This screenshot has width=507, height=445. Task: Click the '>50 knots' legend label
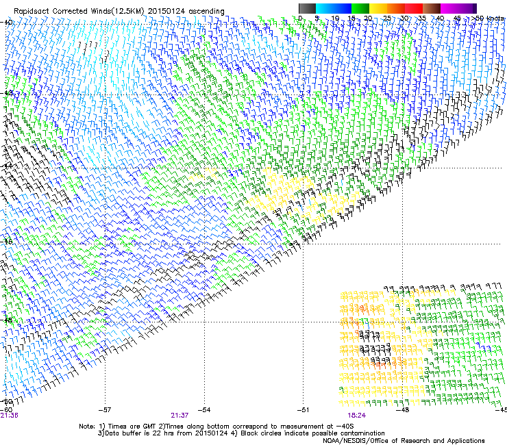coord(488,18)
